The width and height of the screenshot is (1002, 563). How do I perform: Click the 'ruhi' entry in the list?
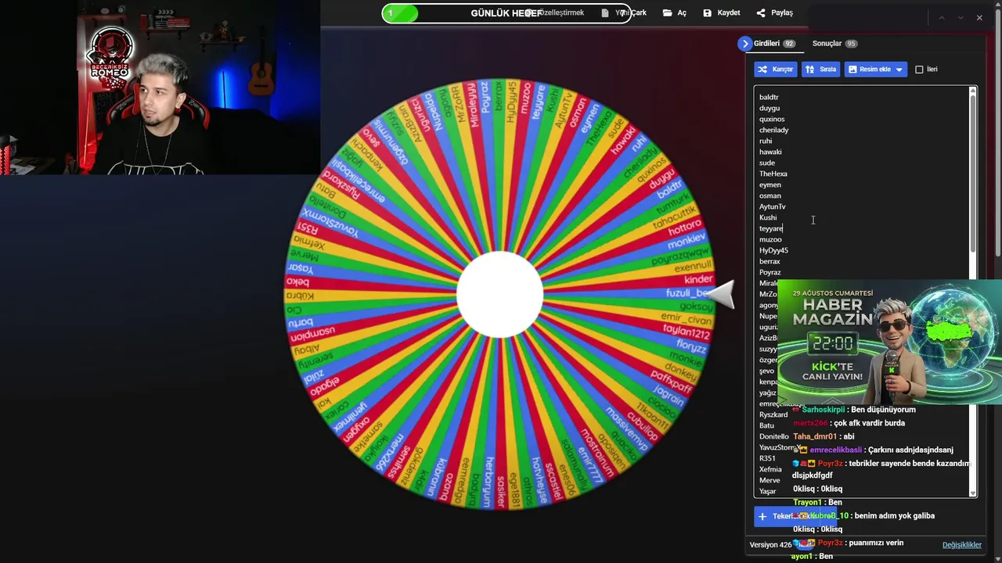pos(766,141)
